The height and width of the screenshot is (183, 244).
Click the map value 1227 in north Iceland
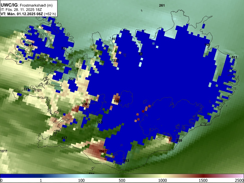click(x=115, y=61)
